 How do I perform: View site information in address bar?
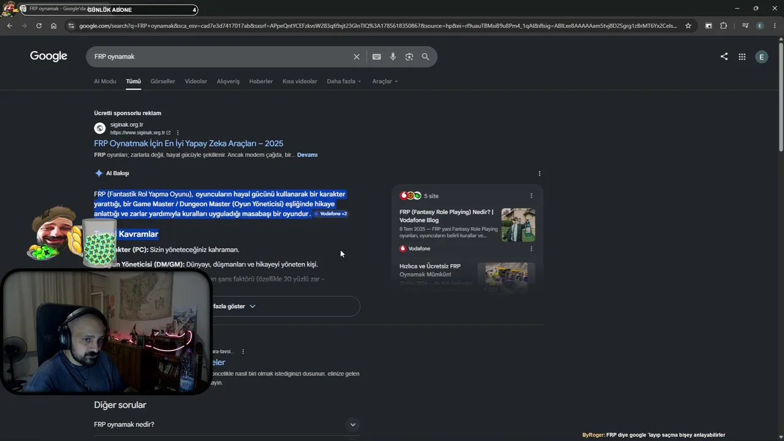click(x=71, y=26)
